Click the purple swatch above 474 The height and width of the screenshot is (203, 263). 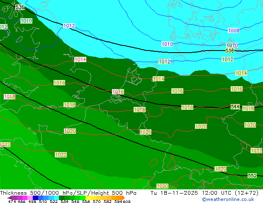(14, 198)
